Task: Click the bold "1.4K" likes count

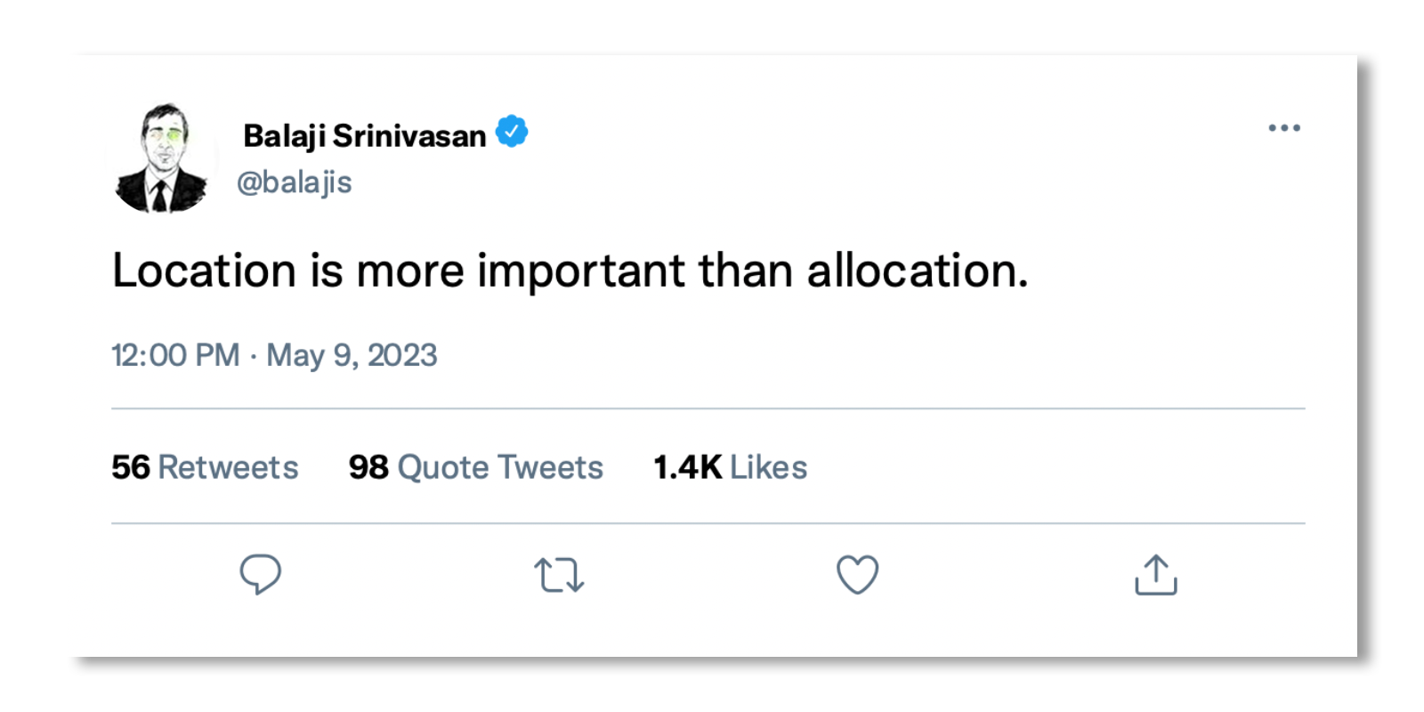Action: [687, 467]
